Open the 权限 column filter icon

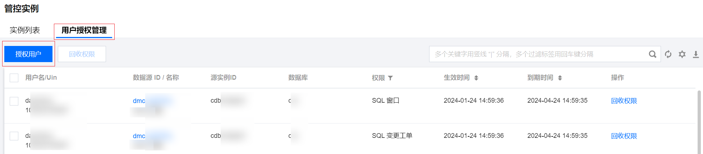click(x=390, y=78)
